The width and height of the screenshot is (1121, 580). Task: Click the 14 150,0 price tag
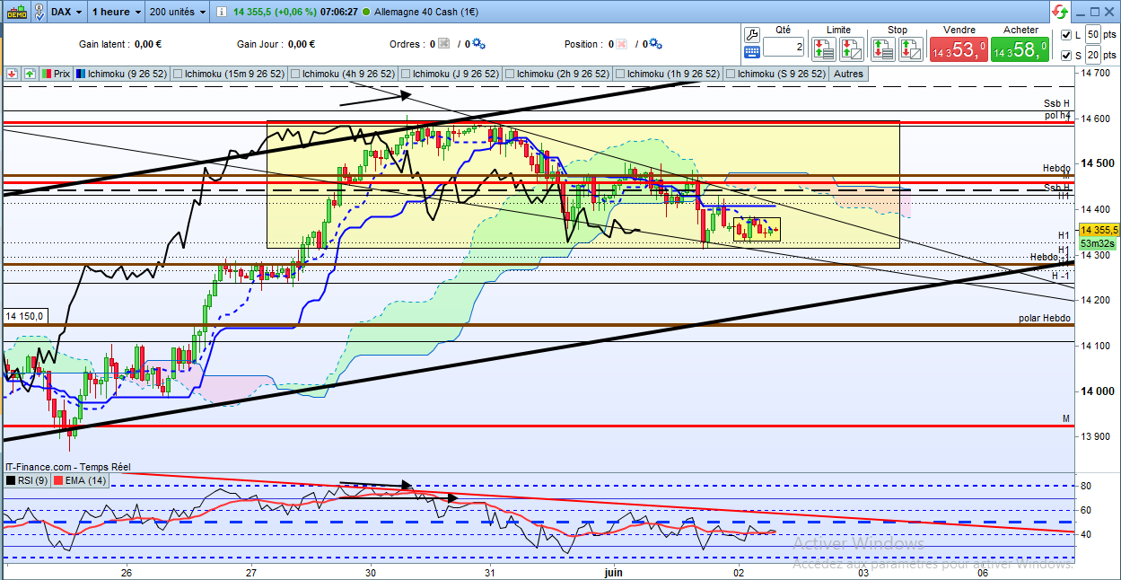[x=25, y=316]
